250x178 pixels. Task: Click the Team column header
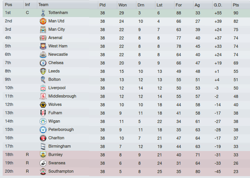pos(43,5)
